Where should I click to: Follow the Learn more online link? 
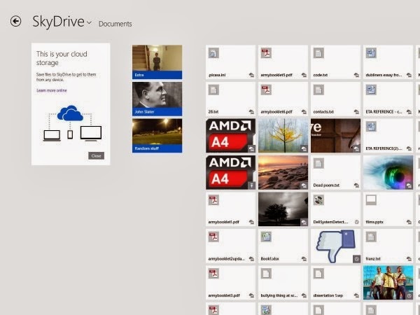click(x=52, y=90)
